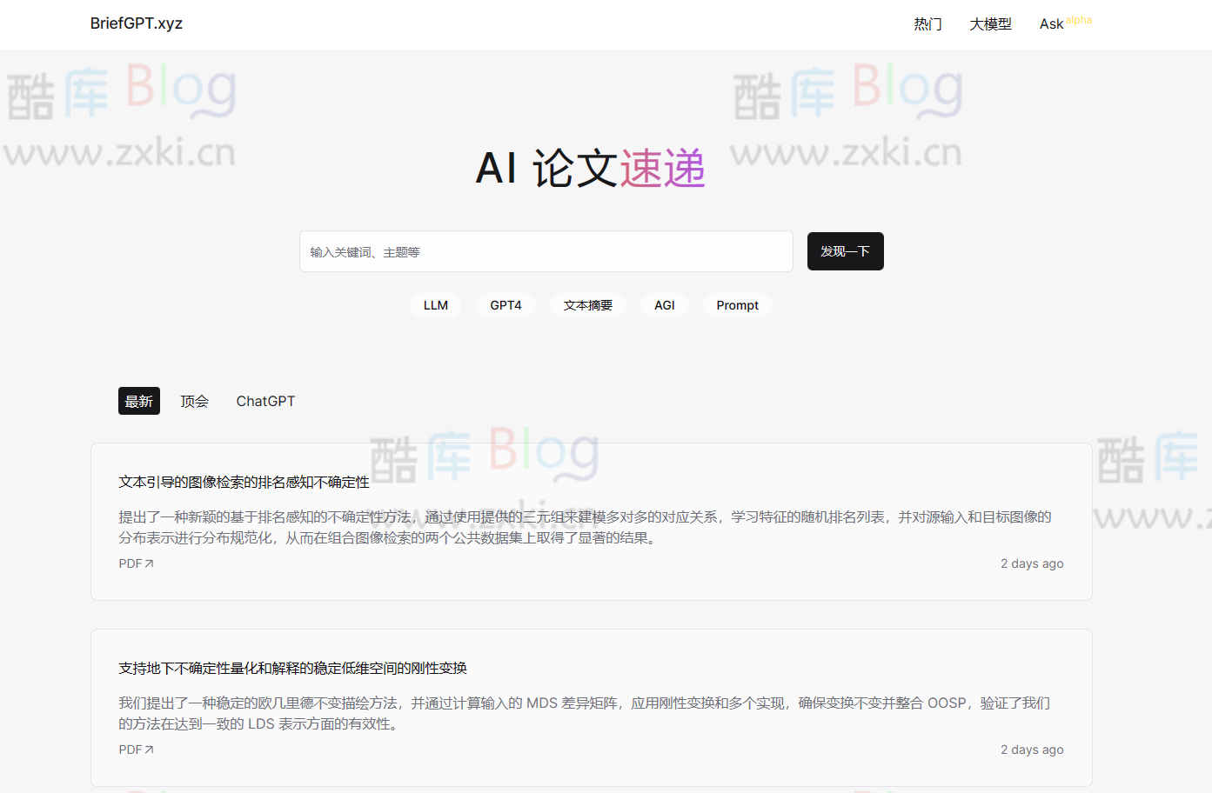Select the LLM keyword chip
Viewport: 1212px width, 793px height.
click(435, 305)
